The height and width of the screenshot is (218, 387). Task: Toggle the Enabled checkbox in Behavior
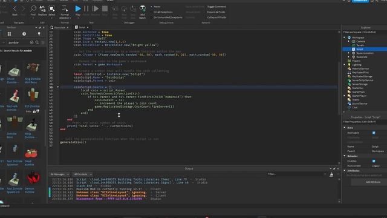[x=374, y=161]
